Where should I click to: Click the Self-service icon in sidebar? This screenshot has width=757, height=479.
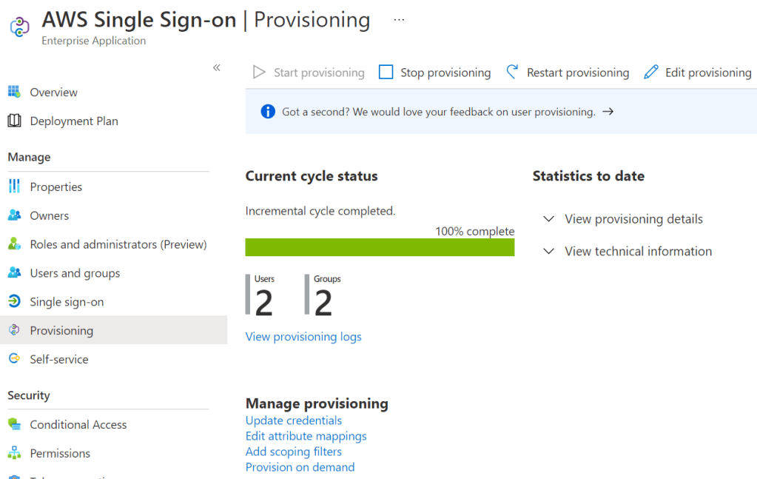pos(13,359)
